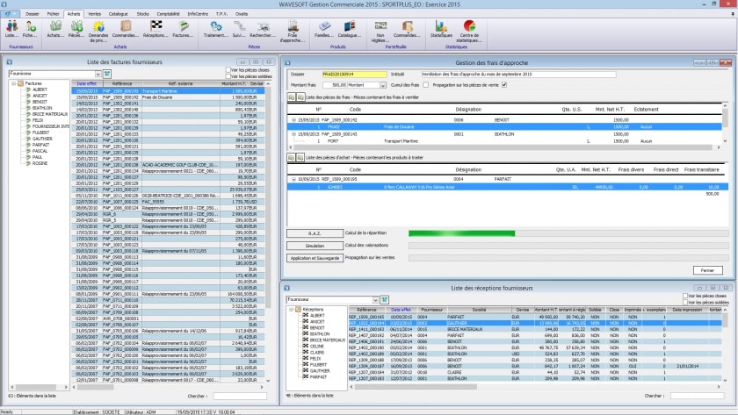Click Application et Sauvegarde button
The height and width of the screenshot is (415, 738).
click(x=315, y=258)
